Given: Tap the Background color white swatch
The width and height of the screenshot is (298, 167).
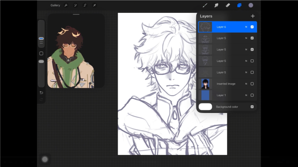Looking at the screenshot, I should click(x=205, y=107).
